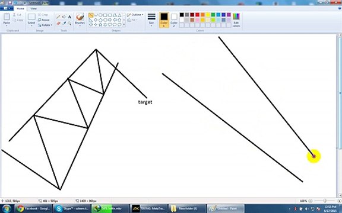Choose the Oval callout shape
This screenshot has height=213, width=342.
tap(115, 25)
